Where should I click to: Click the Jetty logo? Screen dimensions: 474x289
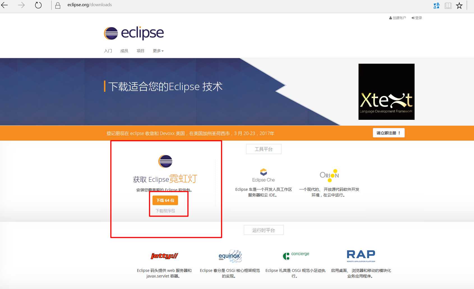[x=164, y=256]
